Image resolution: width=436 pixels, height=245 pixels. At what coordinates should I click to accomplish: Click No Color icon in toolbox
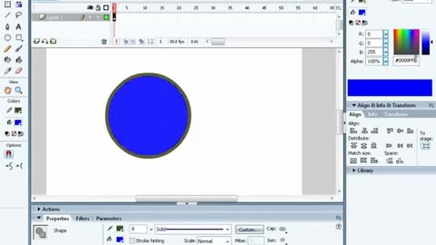pyautogui.click(x=14, y=134)
